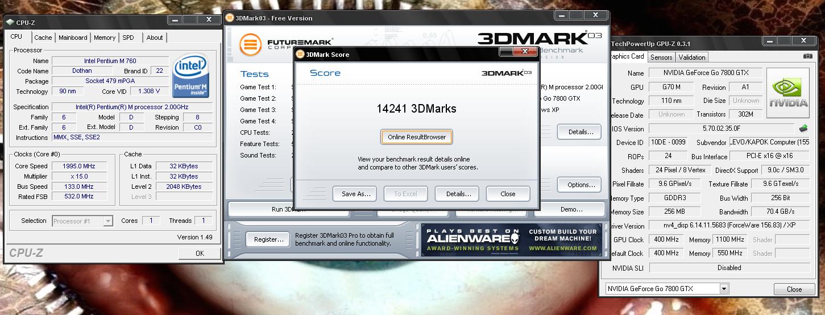The width and height of the screenshot is (825, 315).
Task: Click the Level 2 cache value 2048 KBytes
Action: coord(184,186)
